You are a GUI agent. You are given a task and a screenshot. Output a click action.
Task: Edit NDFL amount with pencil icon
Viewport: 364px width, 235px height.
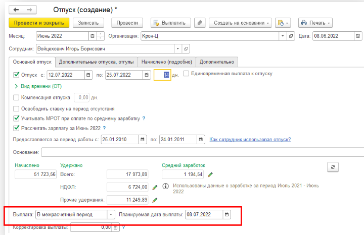(x=155, y=188)
